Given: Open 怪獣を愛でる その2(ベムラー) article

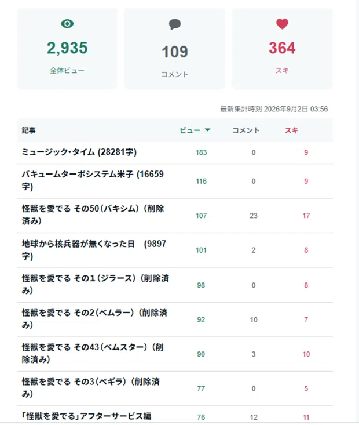Looking at the screenshot, I should click(x=94, y=319).
